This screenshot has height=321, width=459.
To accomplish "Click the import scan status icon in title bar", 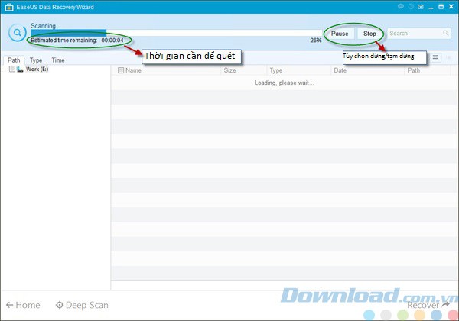I will pos(422,7).
